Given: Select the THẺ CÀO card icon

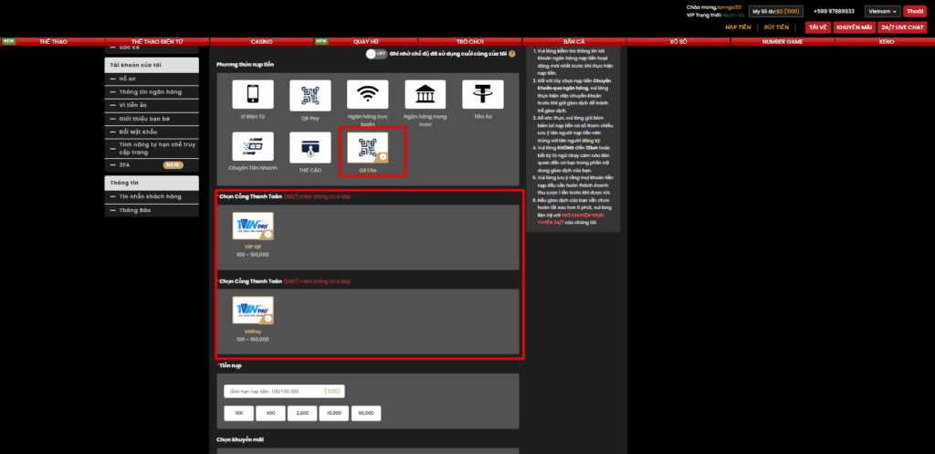Looking at the screenshot, I should [310, 148].
